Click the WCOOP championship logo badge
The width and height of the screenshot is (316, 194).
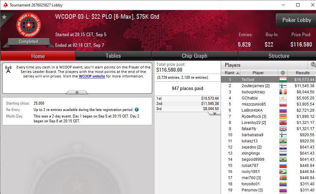29,25
